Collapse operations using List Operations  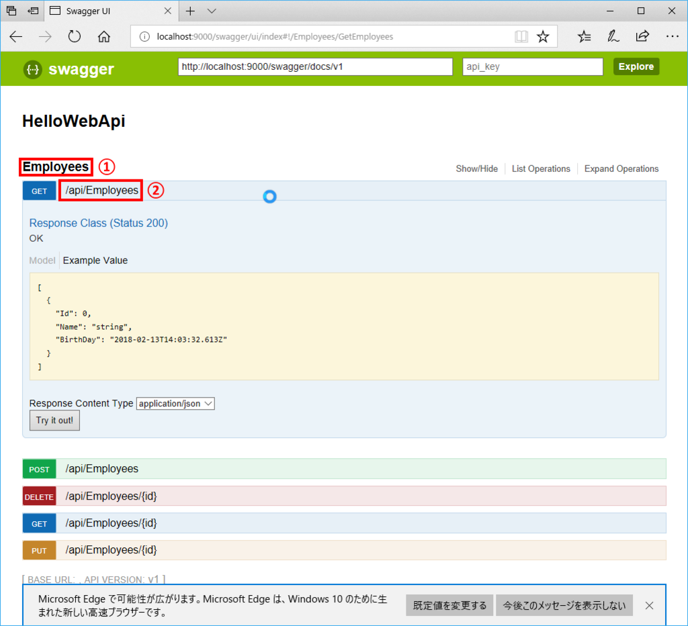click(x=541, y=169)
